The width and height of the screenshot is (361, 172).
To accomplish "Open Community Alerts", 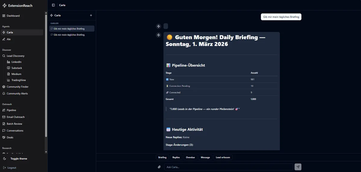I will click(x=22, y=94).
